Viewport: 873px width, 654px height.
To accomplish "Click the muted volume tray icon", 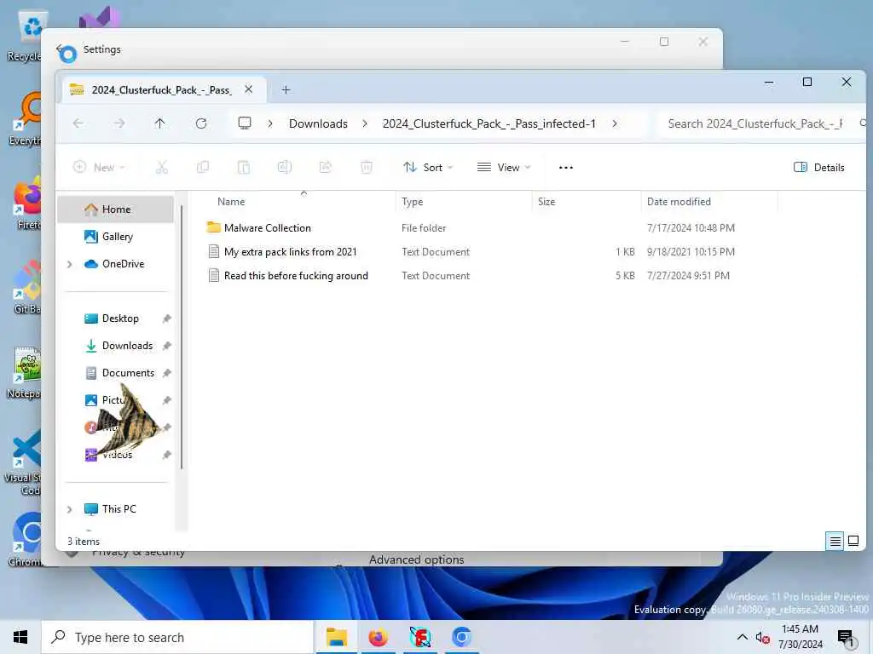I will (x=762, y=638).
